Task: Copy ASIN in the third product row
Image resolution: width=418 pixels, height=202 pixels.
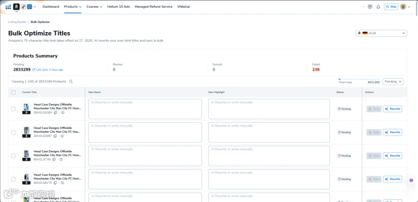Action: point(54,159)
